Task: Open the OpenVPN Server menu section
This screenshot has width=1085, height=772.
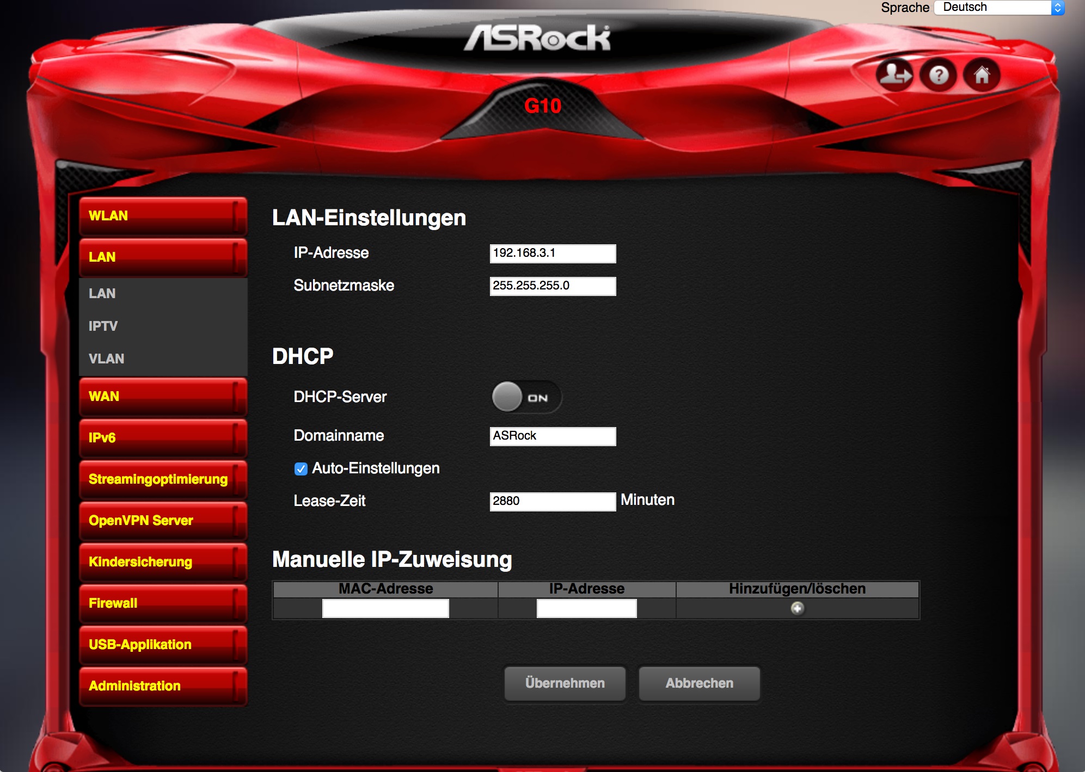Action: (x=163, y=521)
